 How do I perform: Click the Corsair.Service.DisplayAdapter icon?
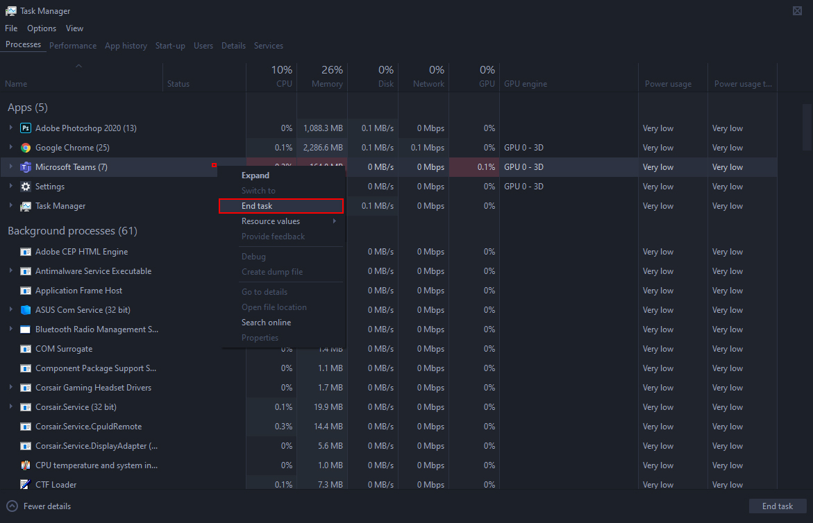pos(26,446)
